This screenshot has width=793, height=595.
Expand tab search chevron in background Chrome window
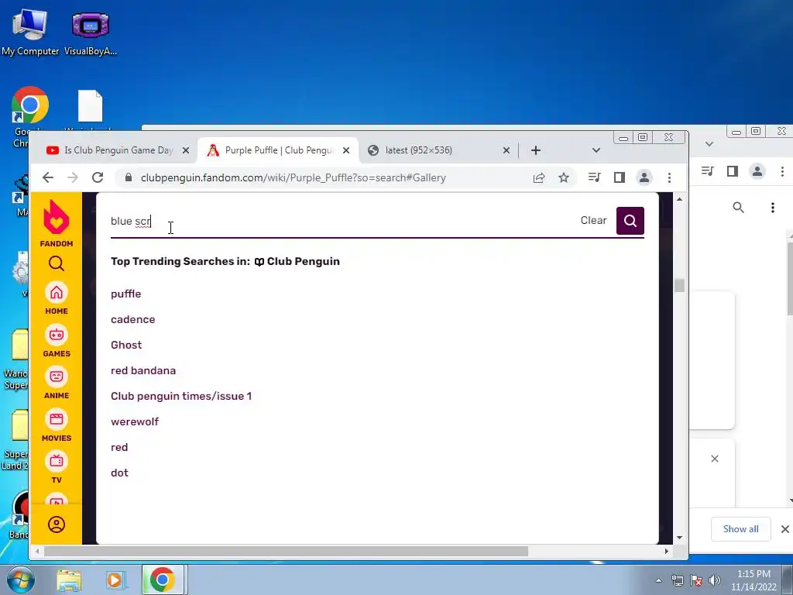(x=709, y=143)
